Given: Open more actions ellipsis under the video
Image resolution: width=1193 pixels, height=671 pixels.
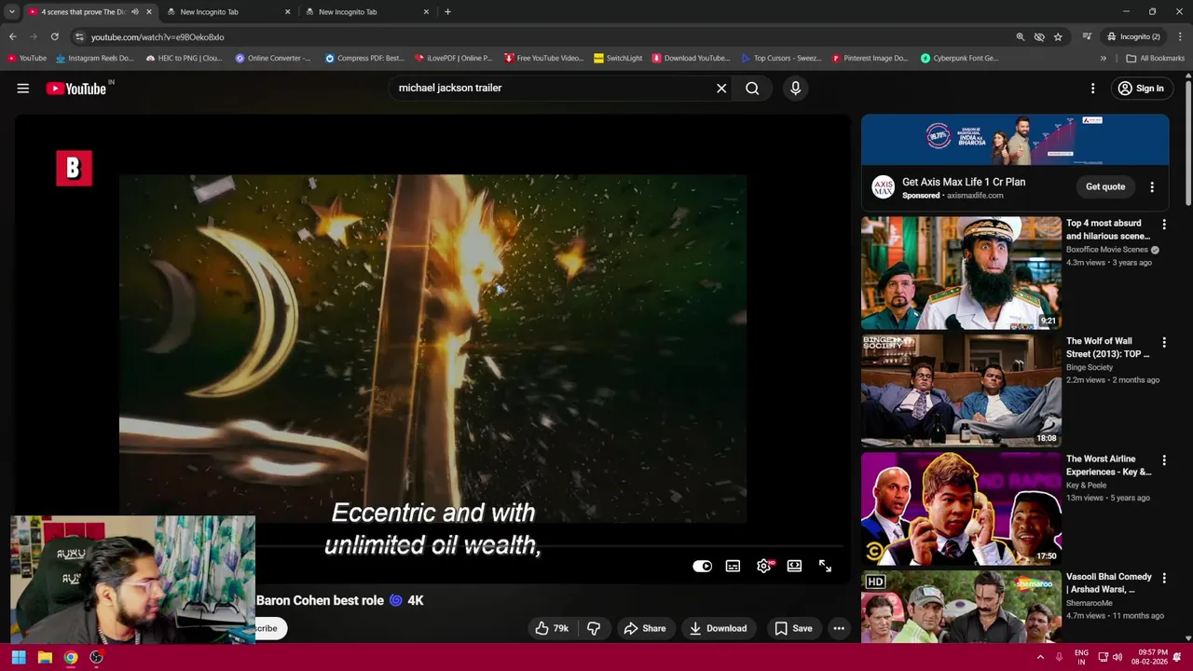Looking at the screenshot, I should tap(839, 628).
